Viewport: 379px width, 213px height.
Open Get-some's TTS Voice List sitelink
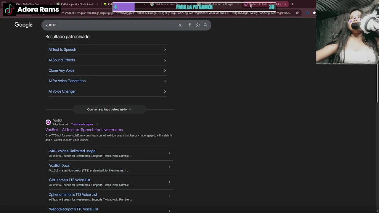point(70,180)
